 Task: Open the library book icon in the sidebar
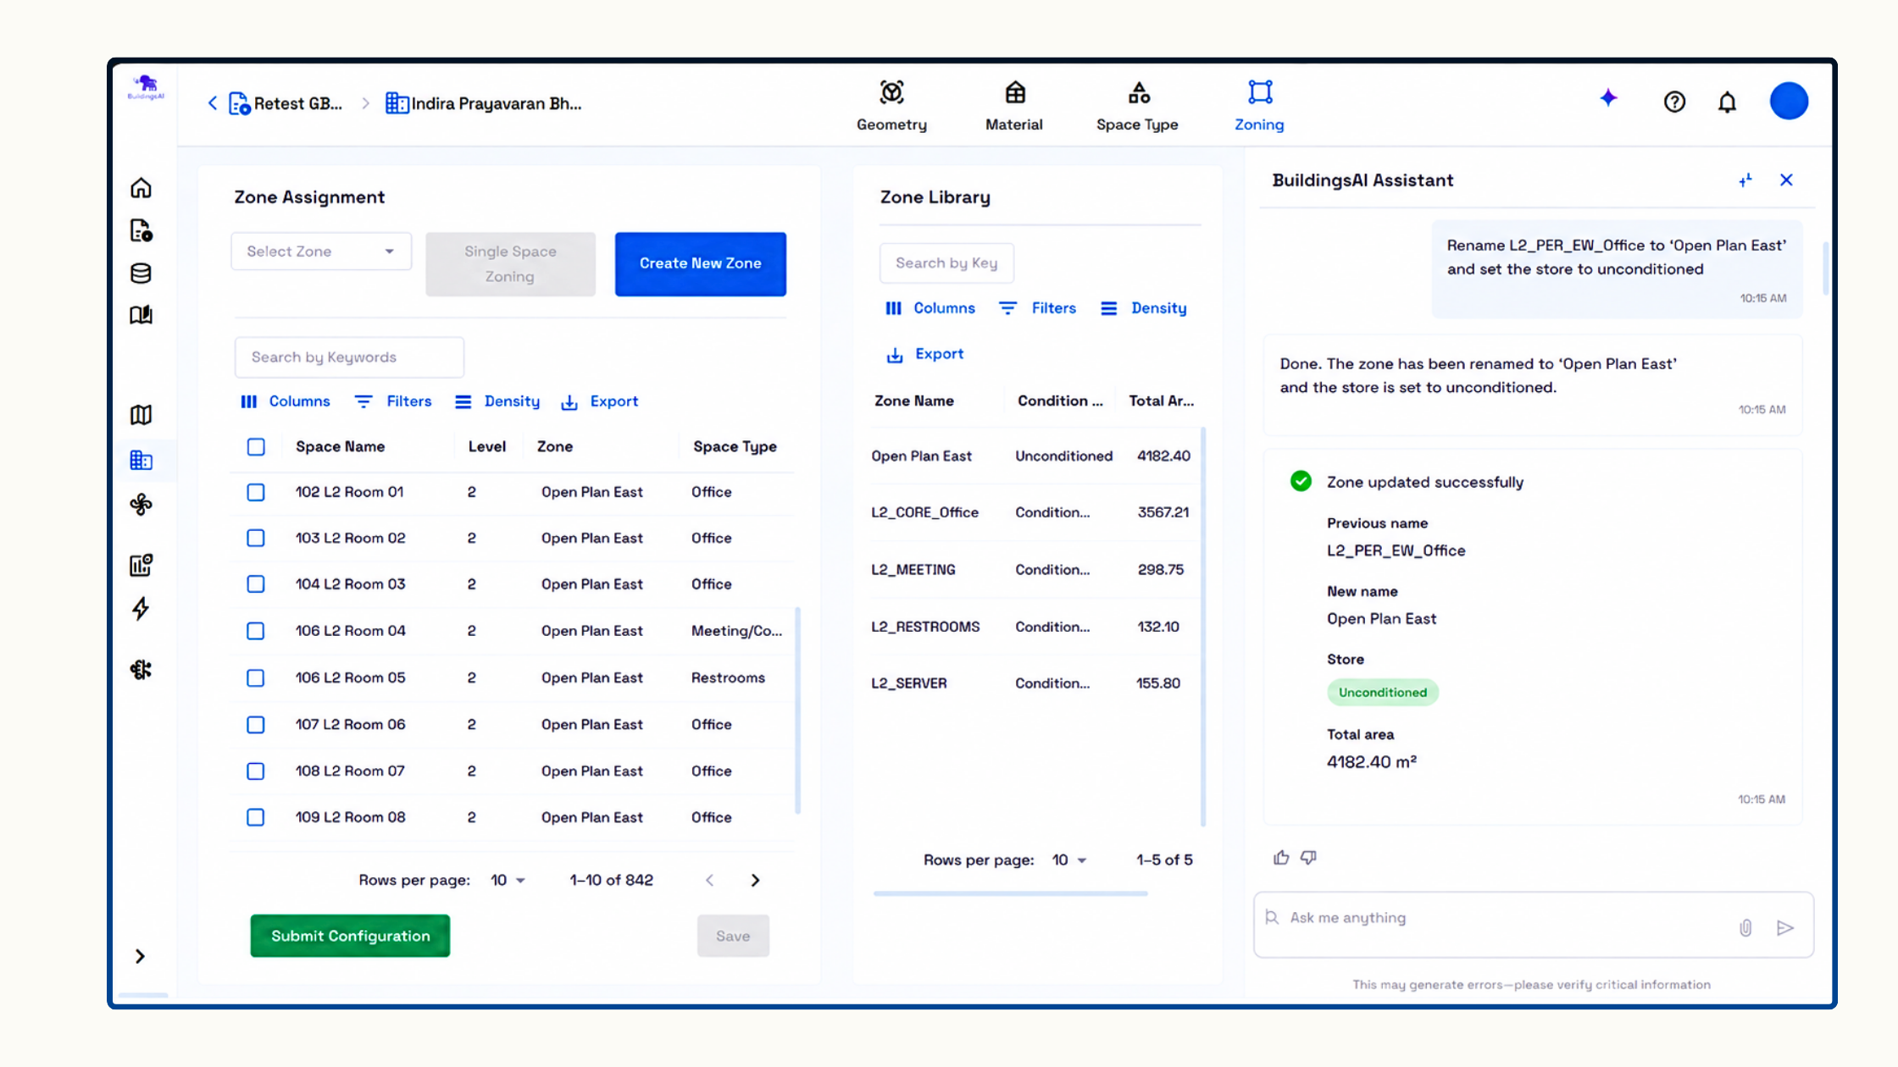click(141, 315)
